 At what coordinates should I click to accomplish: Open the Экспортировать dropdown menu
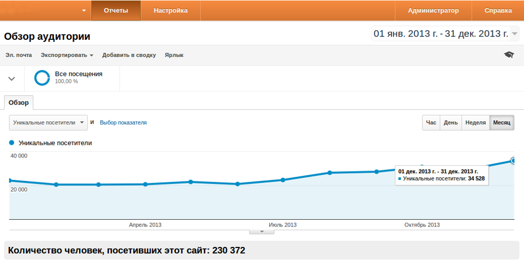point(67,55)
